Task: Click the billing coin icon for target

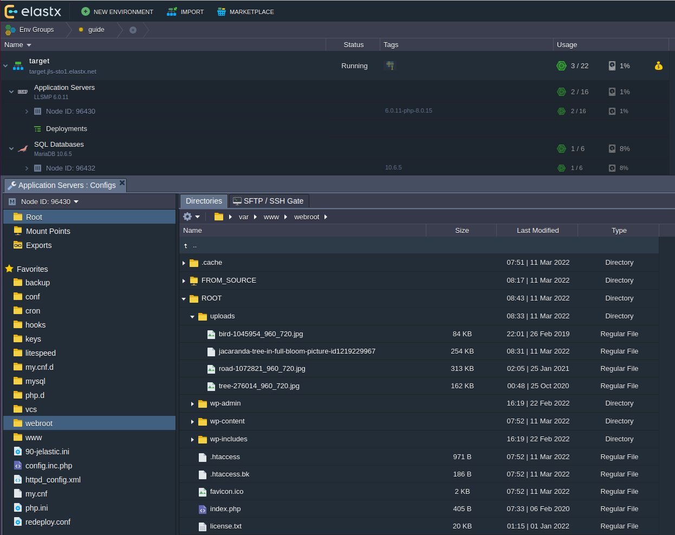Action: click(658, 66)
